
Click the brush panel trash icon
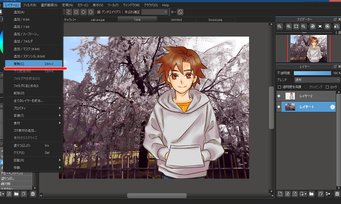(x=33, y=194)
